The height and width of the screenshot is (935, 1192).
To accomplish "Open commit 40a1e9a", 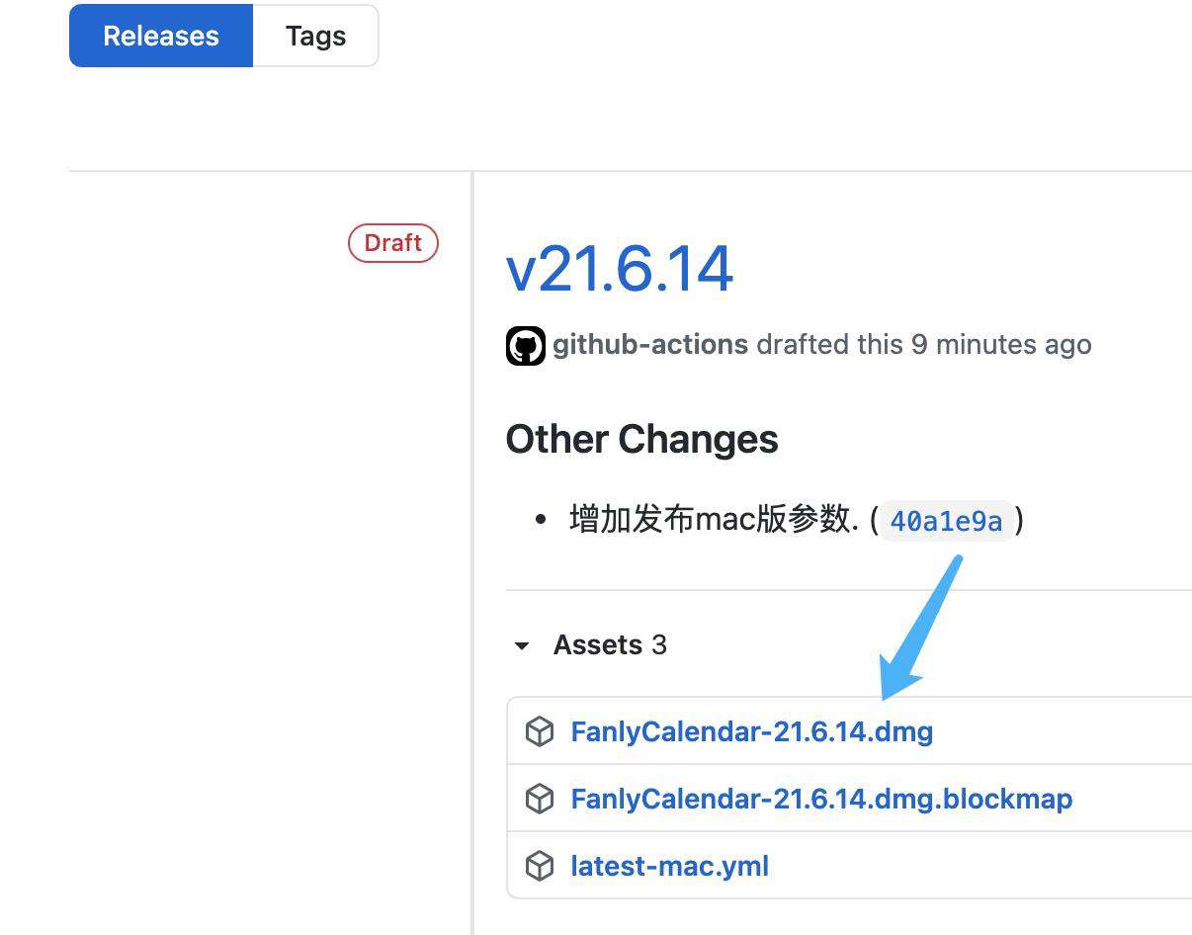I will coord(946,521).
